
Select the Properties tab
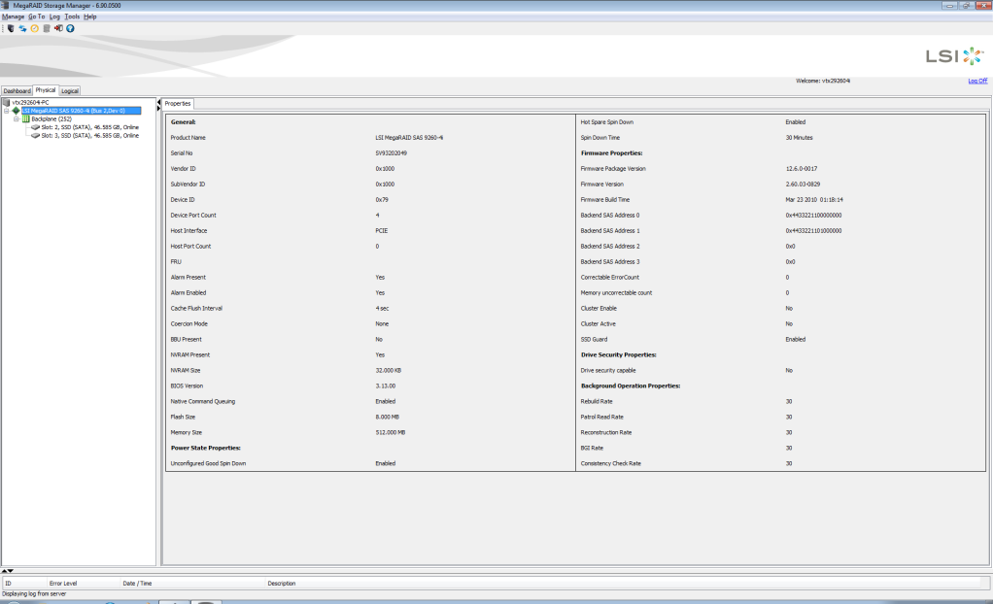178,103
